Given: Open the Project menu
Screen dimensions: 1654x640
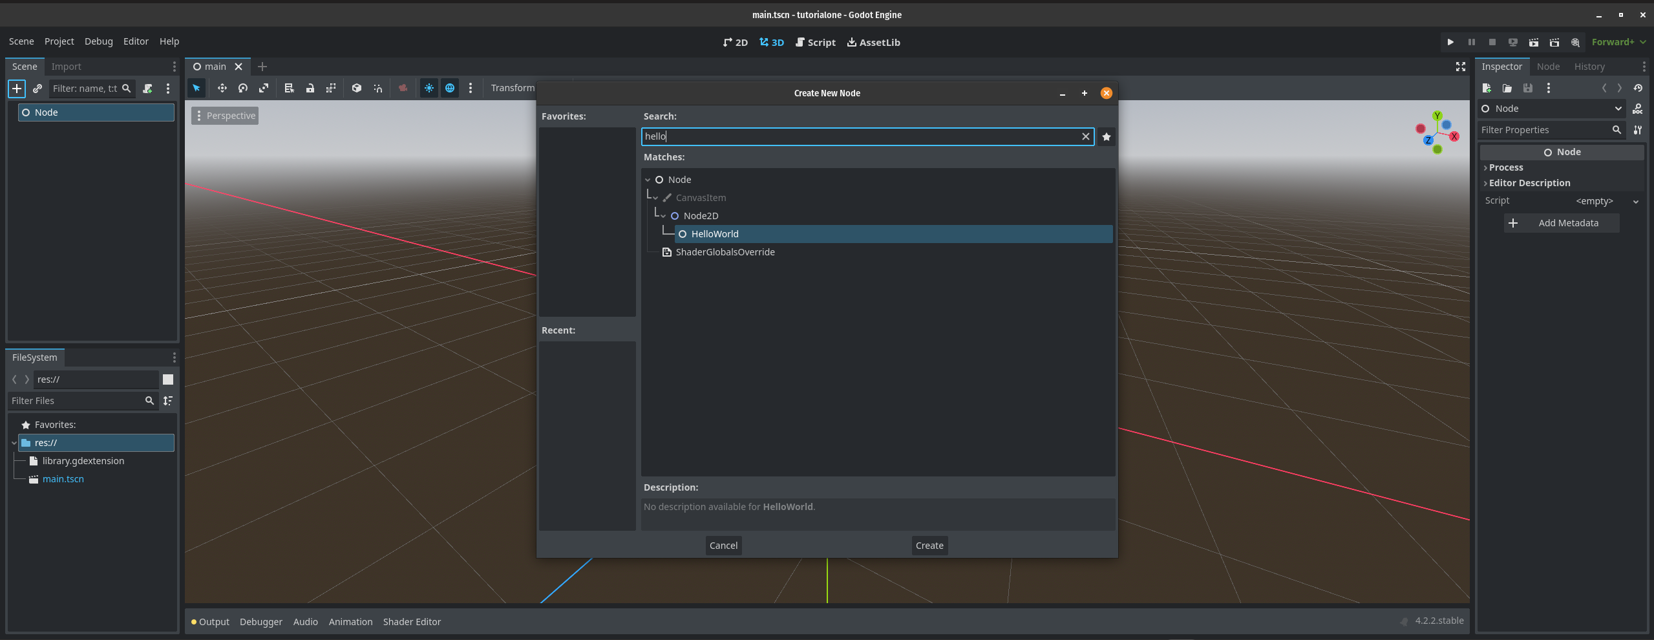Looking at the screenshot, I should pos(59,41).
